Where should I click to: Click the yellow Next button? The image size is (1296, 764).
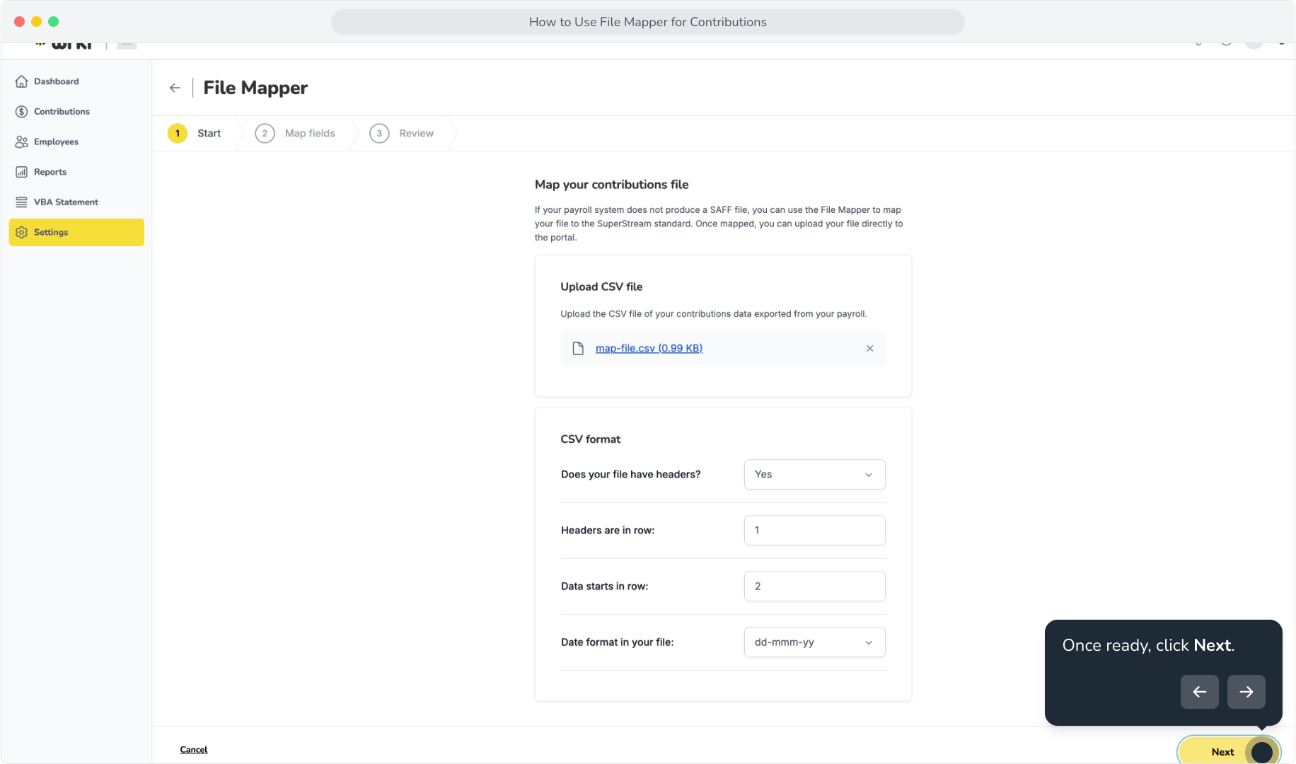(1229, 751)
